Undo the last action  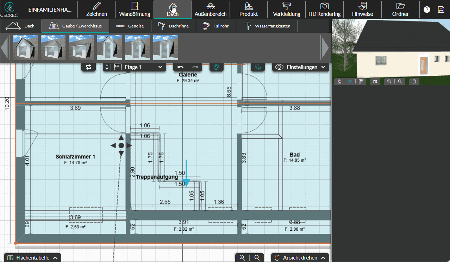point(181,67)
